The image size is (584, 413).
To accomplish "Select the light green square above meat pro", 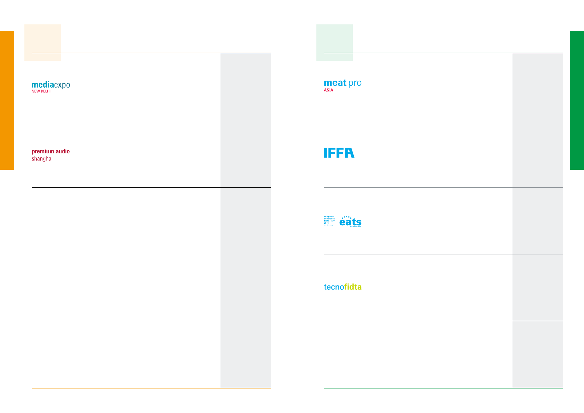I will [x=334, y=42].
